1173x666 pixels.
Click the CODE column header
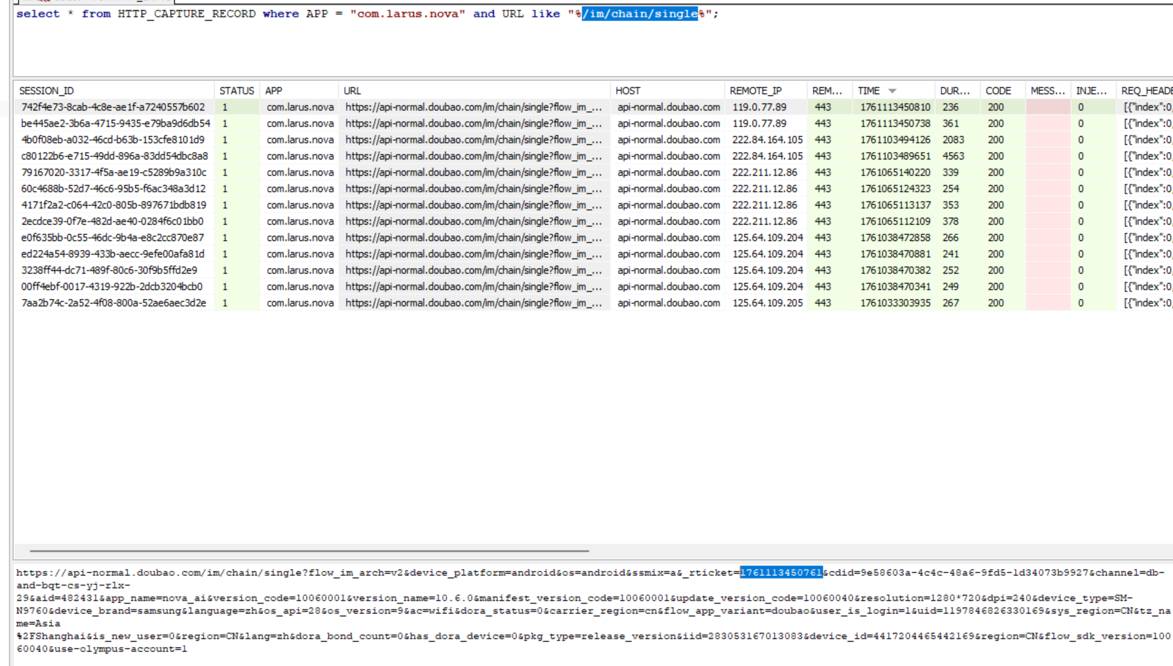coord(998,91)
